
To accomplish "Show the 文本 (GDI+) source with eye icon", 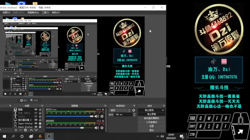I will pyautogui.click(x=36, y=113).
